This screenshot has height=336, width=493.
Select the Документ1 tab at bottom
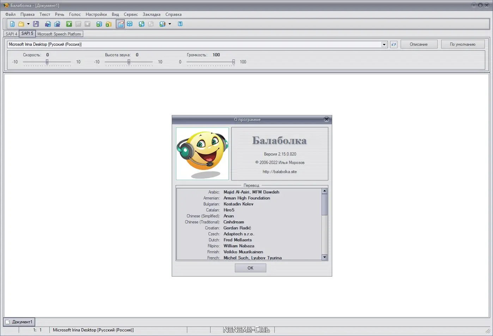pyautogui.click(x=19, y=322)
